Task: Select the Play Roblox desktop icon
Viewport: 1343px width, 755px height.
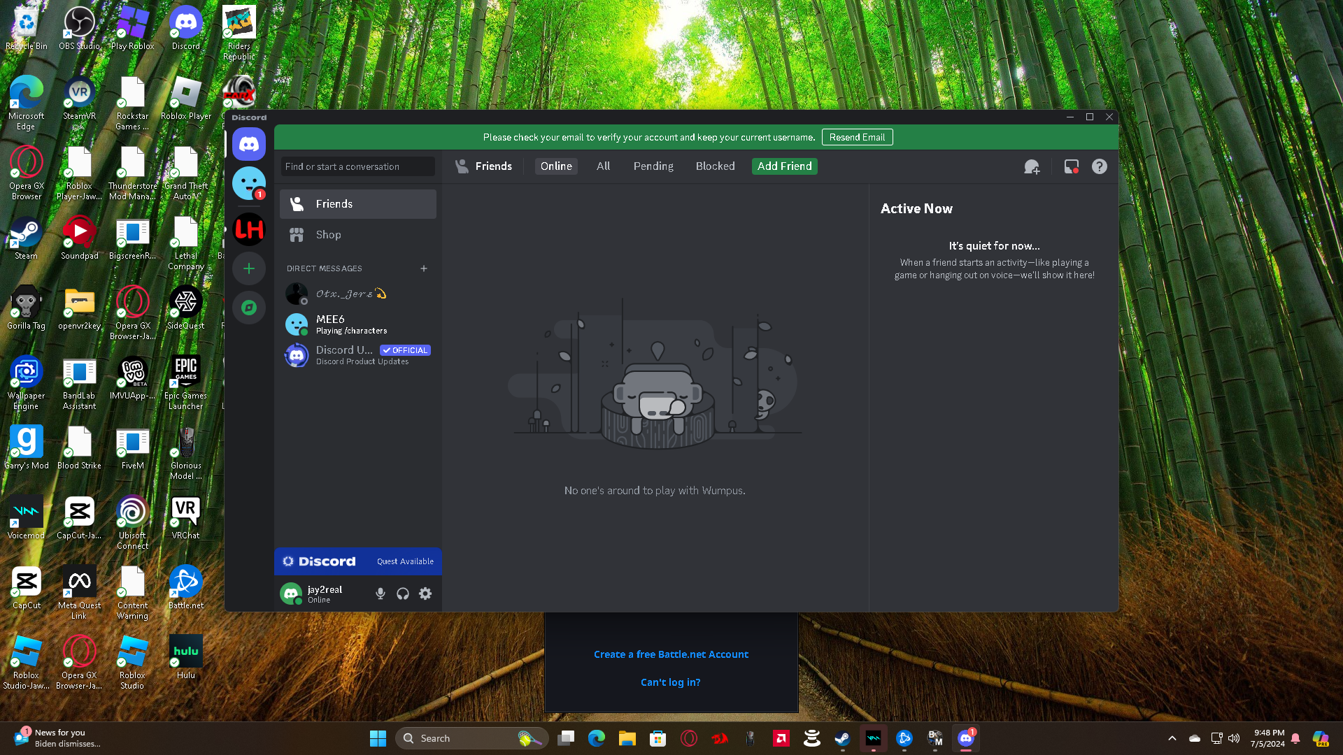Action: click(133, 29)
